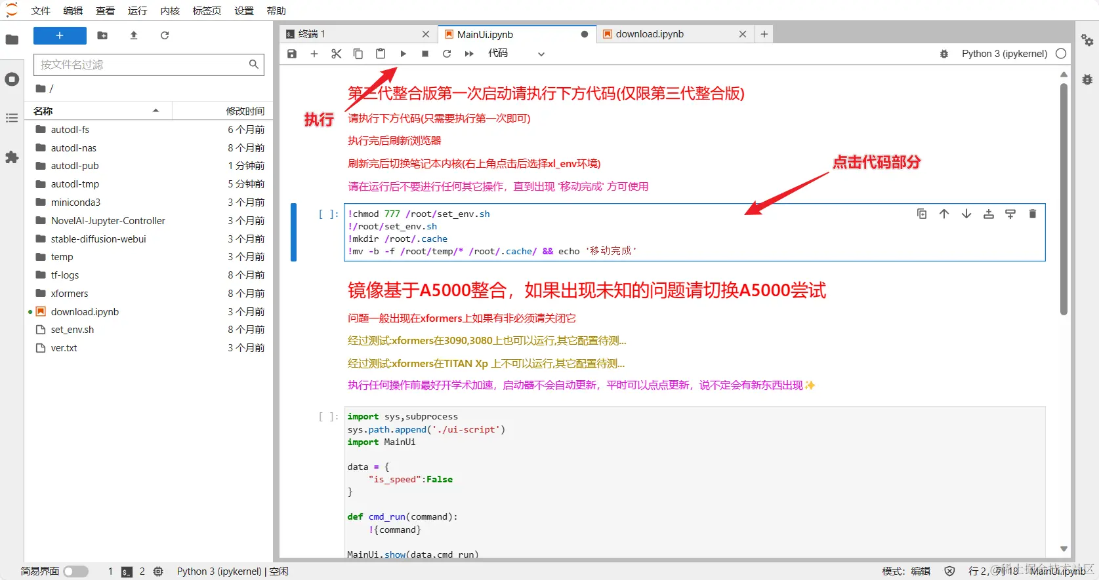The width and height of the screenshot is (1099, 580).
Task: Interrupt the kernel with the stop icon
Action: (425, 54)
